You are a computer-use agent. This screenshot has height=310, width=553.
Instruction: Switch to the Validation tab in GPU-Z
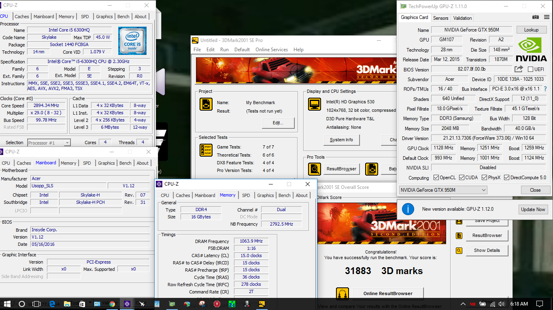tap(462, 18)
